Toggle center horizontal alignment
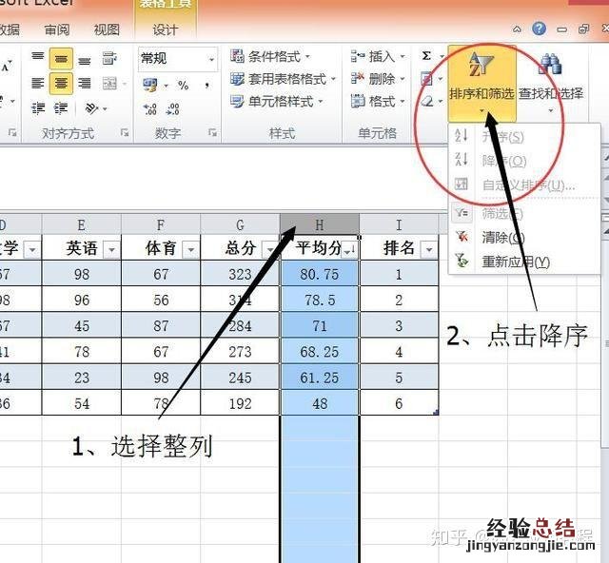 click(61, 83)
